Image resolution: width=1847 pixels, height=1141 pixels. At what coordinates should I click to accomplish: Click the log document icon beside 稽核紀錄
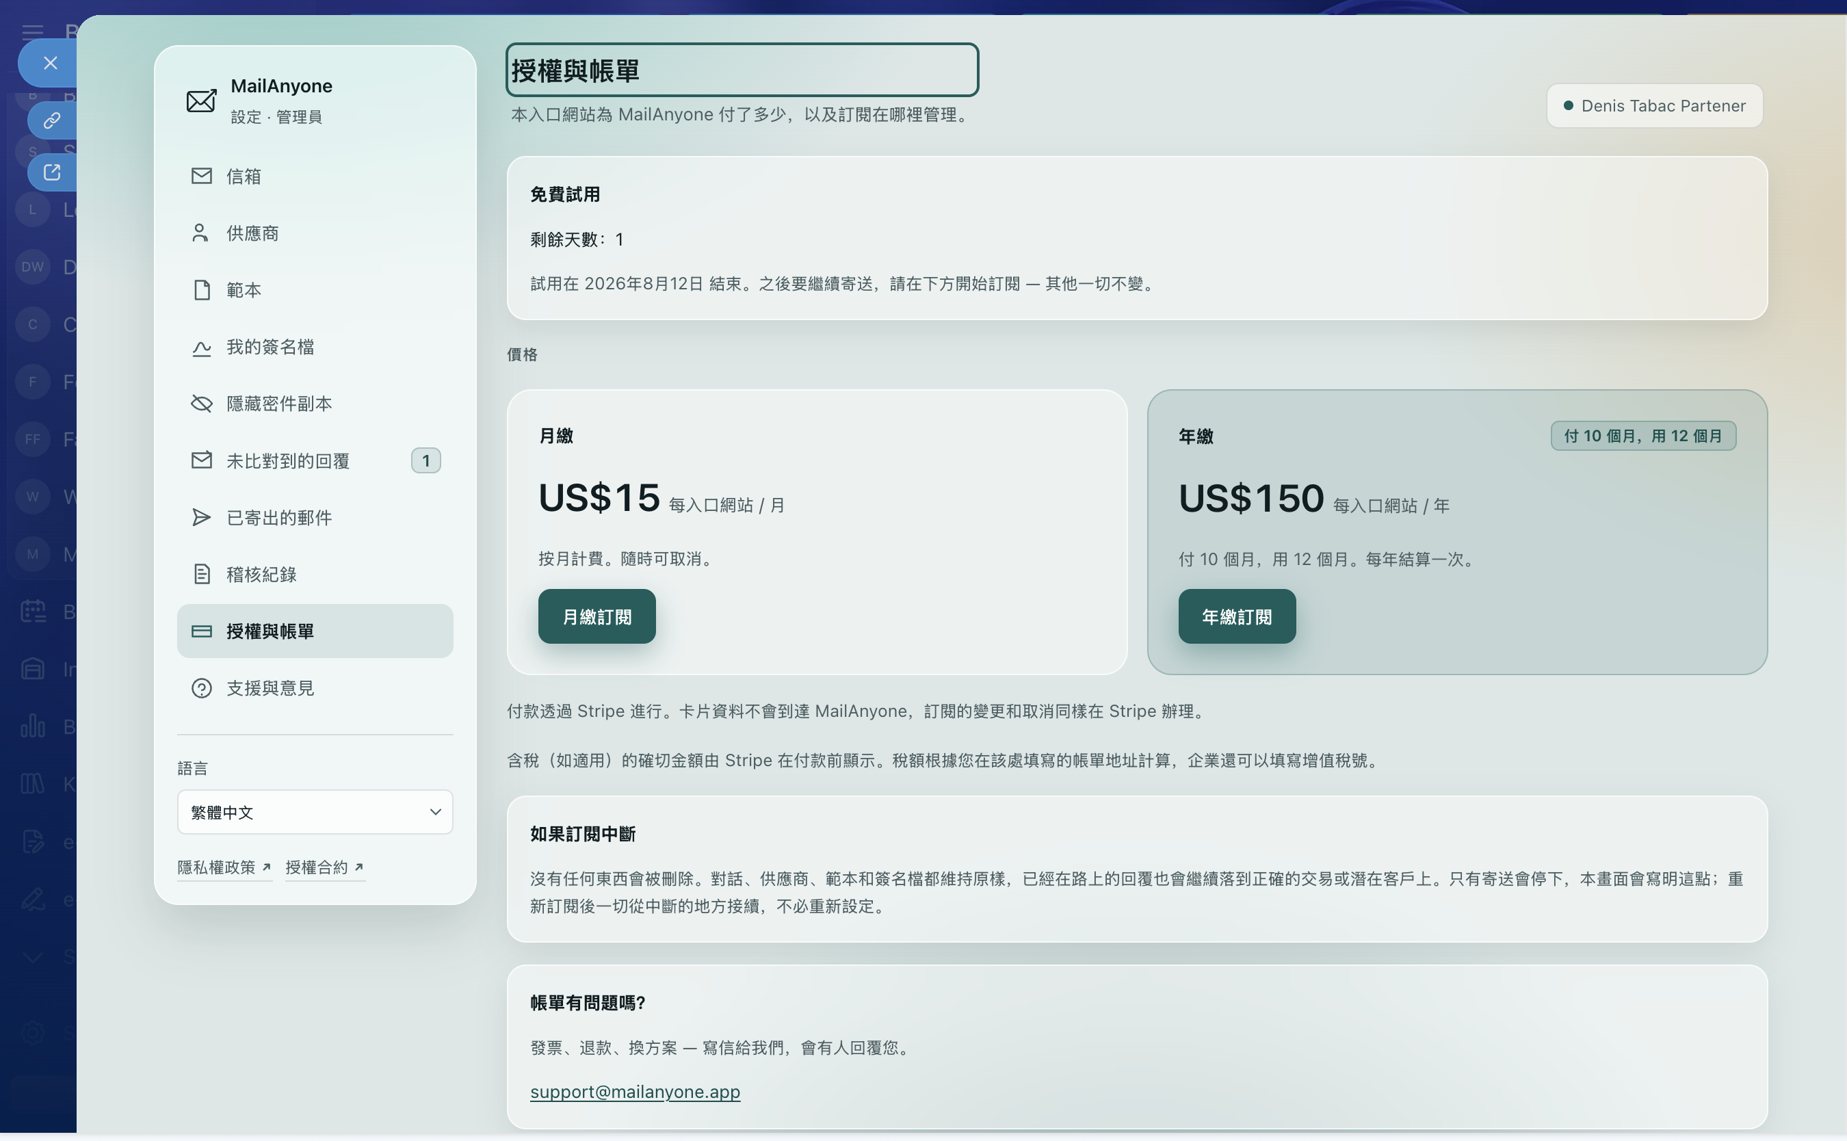(x=201, y=575)
